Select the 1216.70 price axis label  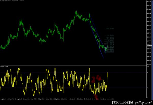coord(149,2)
